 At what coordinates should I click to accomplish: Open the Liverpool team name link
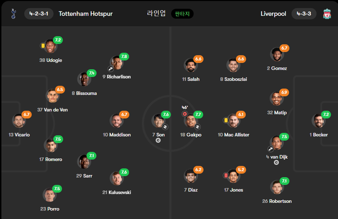(273, 14)
